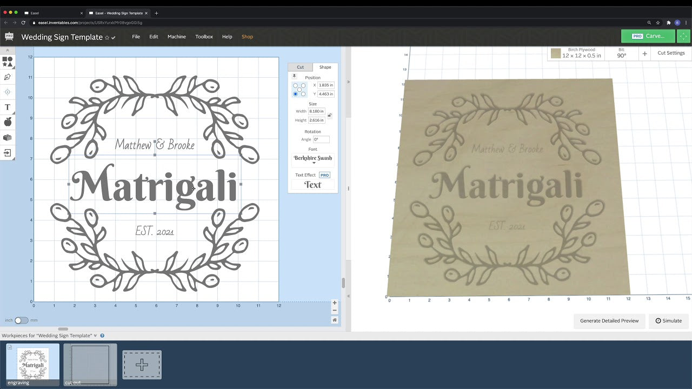Open the Machine menu
692x389 pixels.
[177, 37]
